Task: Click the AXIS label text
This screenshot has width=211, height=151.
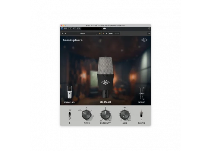Action: [124, 123]
